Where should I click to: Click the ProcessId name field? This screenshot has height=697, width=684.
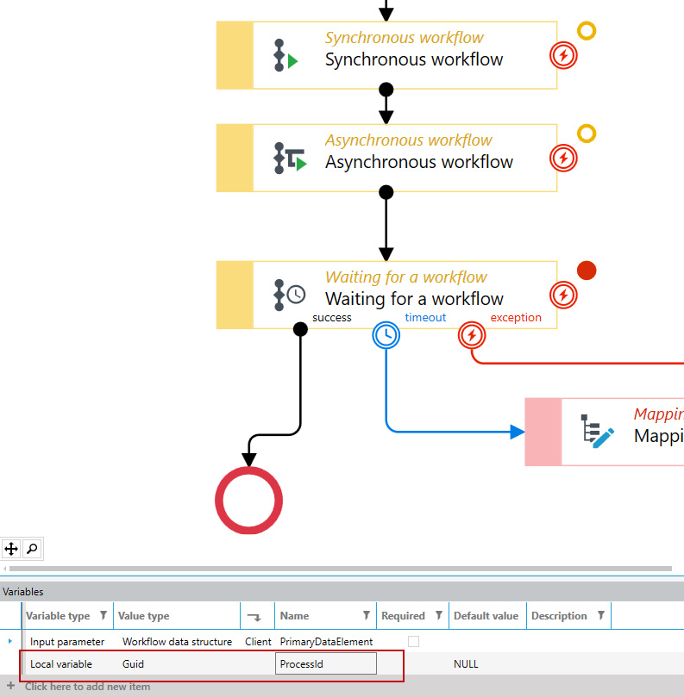click(326, 663)
